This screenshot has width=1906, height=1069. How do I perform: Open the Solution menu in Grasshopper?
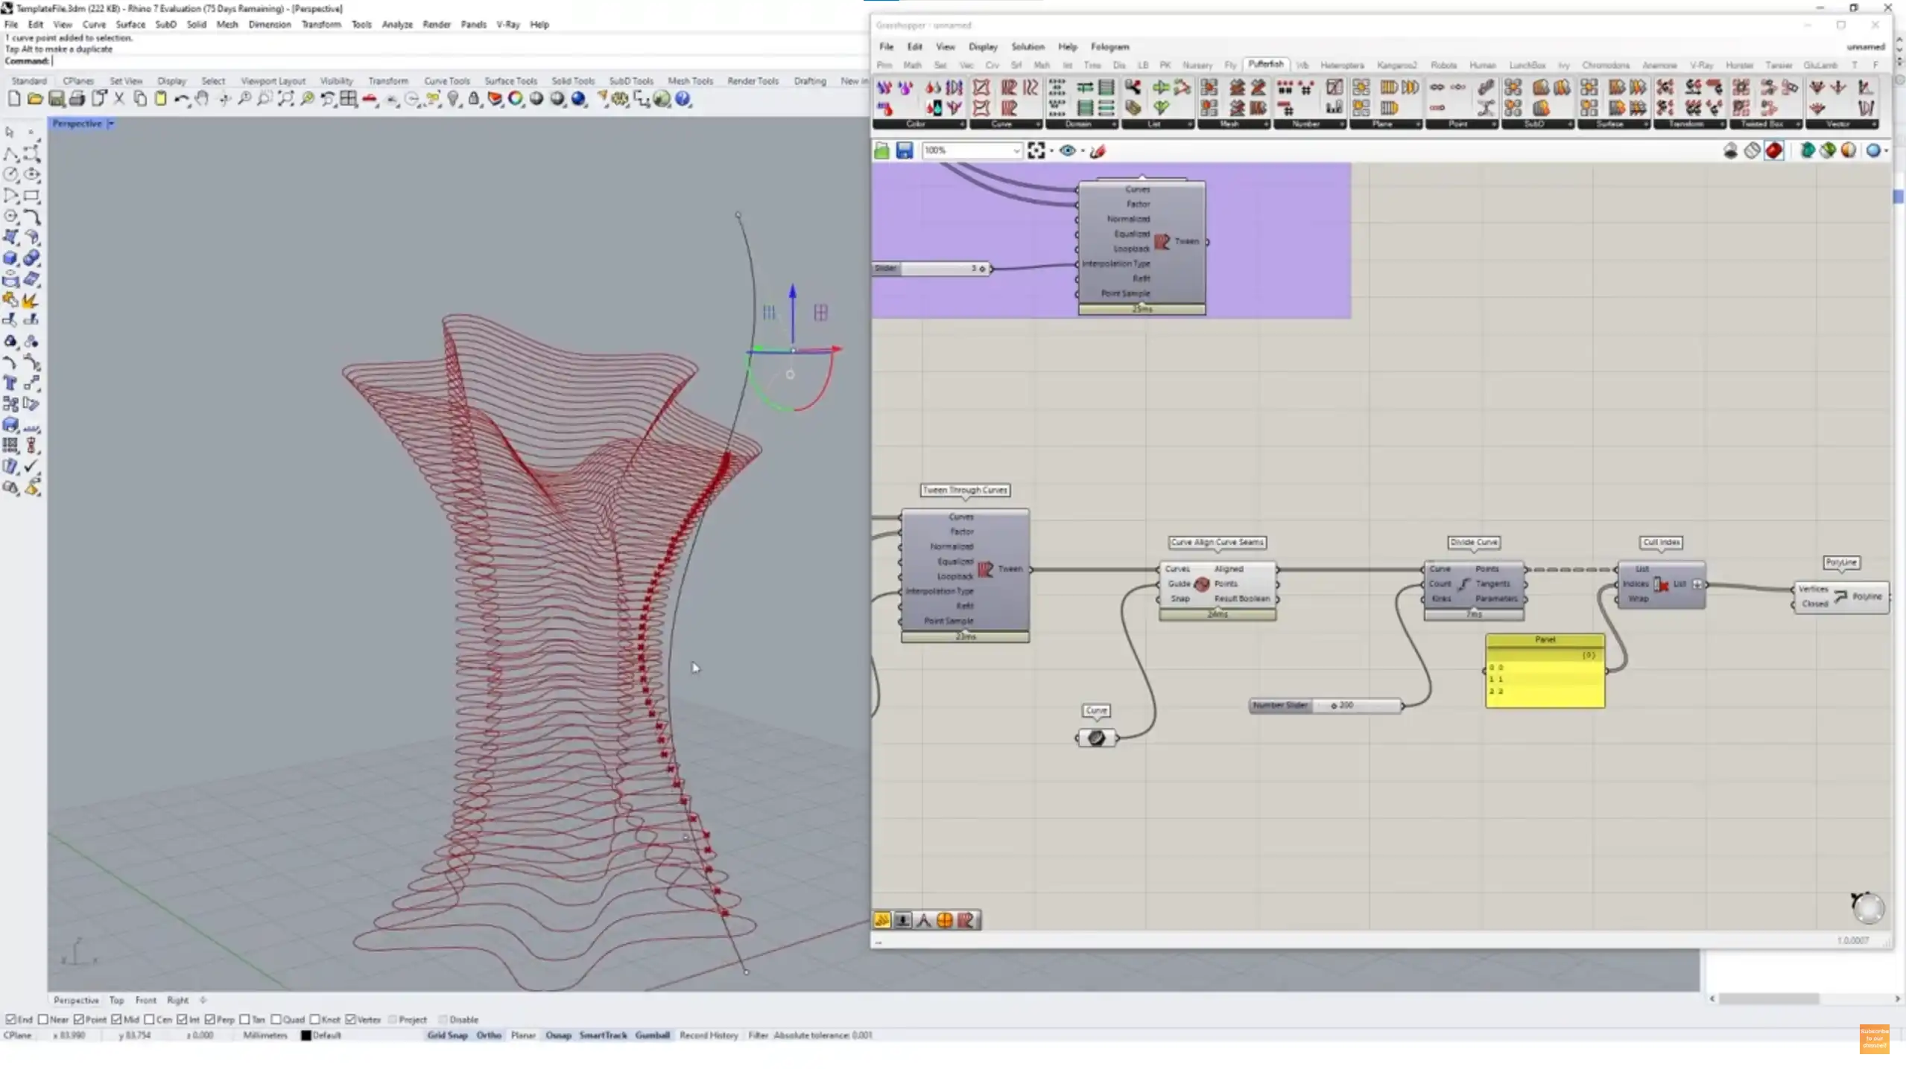coord(1027,46)
